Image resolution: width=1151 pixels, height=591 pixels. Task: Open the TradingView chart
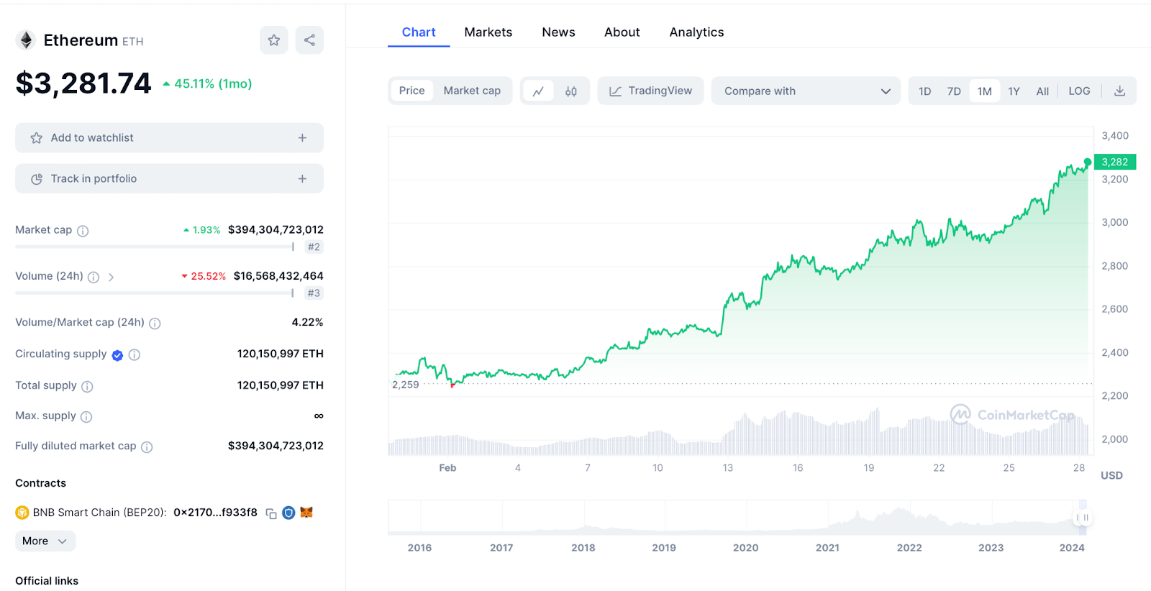pos(650,91)
